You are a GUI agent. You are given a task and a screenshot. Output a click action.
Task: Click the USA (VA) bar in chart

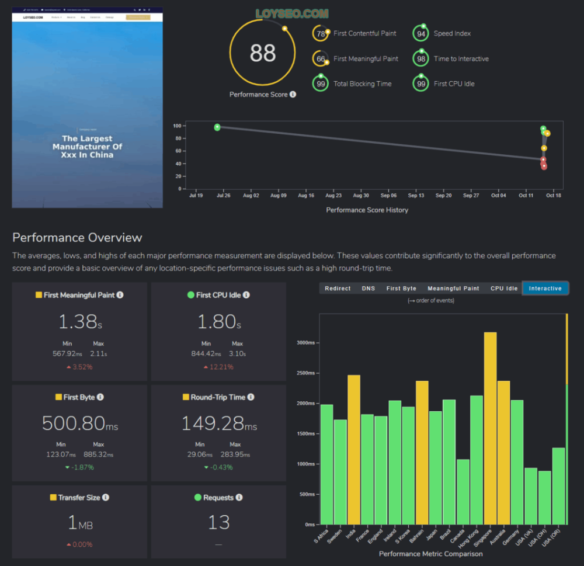[531, 496]
